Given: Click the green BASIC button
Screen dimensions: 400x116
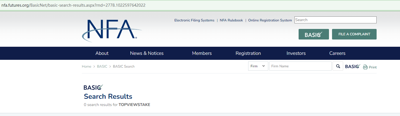Looking at the screenshot, I should pyautogui.click(x=314, y=34).
